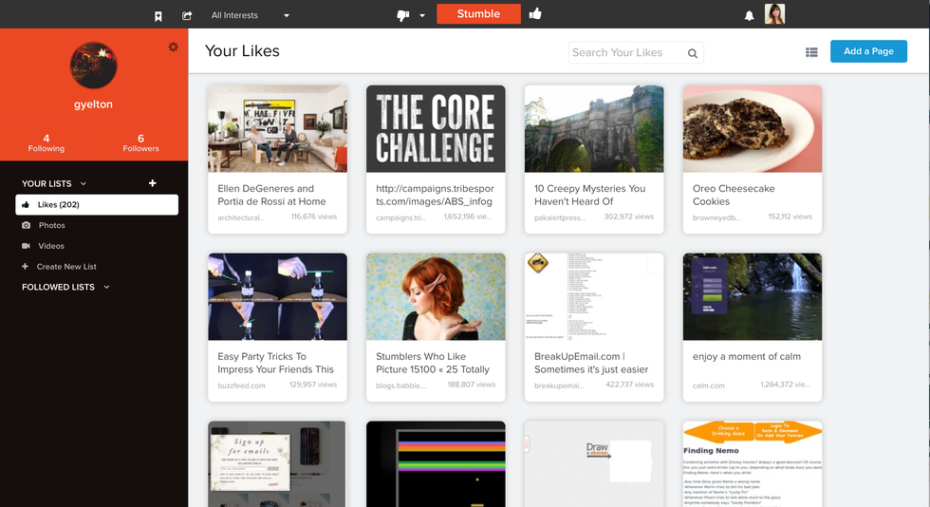This screenshot has height=507, width=930.
Task: Expand the Followed Lists section
Action: click(x=106, y=287)
